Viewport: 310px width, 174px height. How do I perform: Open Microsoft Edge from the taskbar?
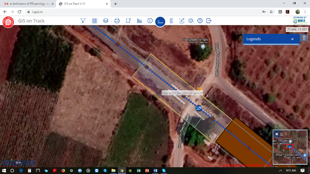click(21, 171)
